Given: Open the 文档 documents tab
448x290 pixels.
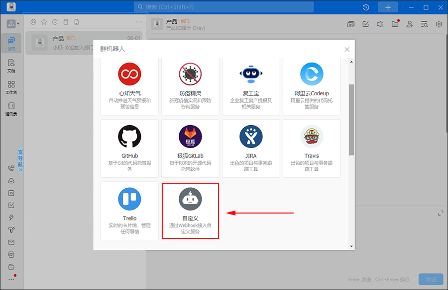Looking at the screenshot, I should 11,66.
